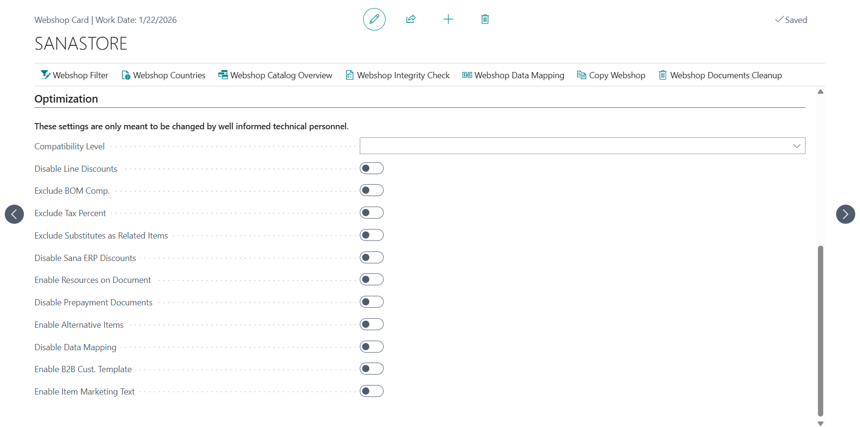Screen dimensions: 860x427
Task: Open Webshop Catalog Overview action
Action: tap(275, 75)
